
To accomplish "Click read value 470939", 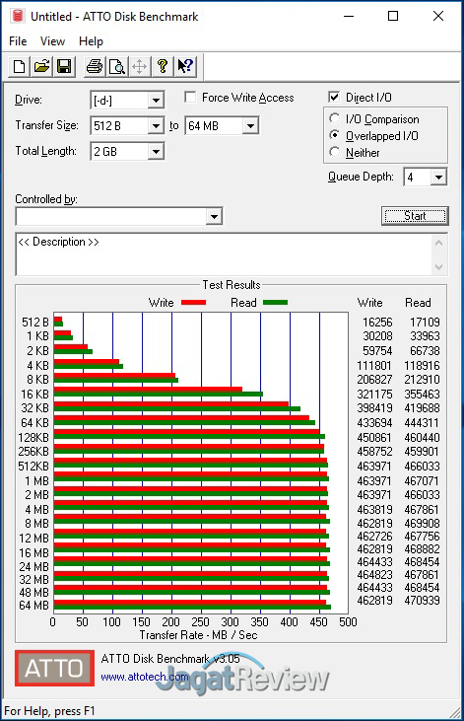I will (422, 600).
